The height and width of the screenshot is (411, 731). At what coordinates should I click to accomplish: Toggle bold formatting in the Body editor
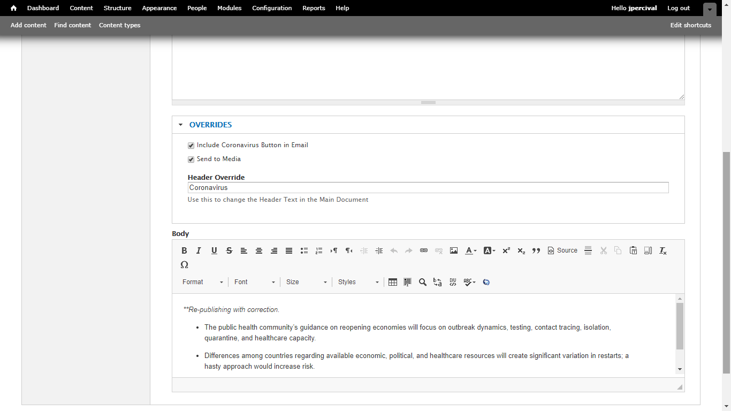[x=184, y=250]
